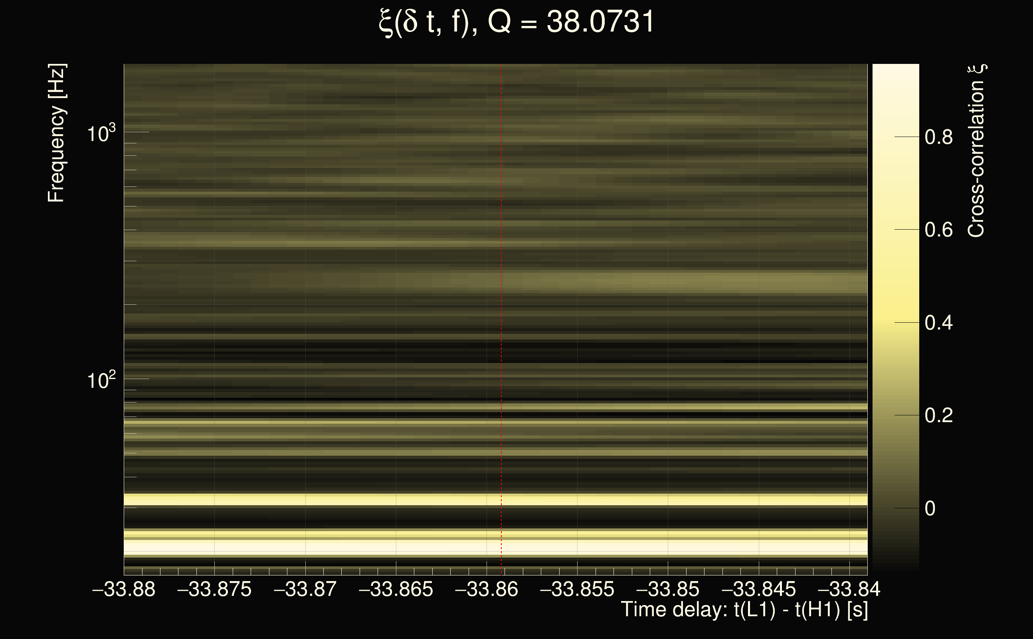1033x639 pixels.
Task: Click the Cross-correlation color bar scale
Action: pos(896,317)
